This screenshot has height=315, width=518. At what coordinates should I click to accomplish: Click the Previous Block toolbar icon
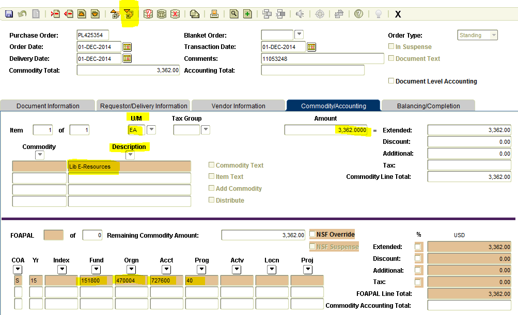pos(115,14)
